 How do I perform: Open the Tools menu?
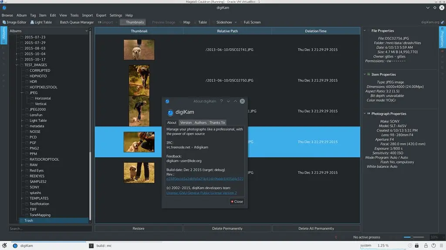(74, 14)
